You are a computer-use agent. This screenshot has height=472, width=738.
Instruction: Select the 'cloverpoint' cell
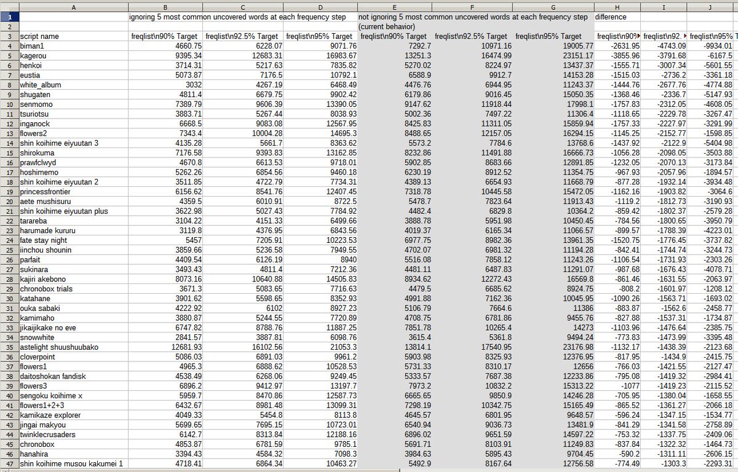tap(73, 357)
